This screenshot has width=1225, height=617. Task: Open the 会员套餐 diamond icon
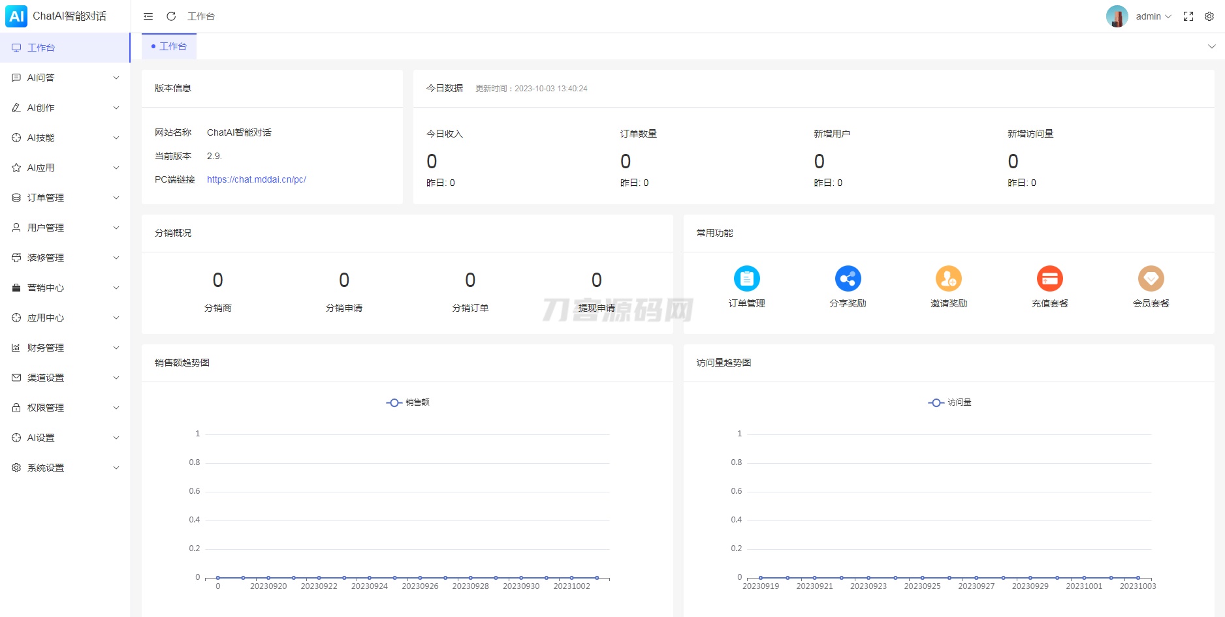point(1151,278)
